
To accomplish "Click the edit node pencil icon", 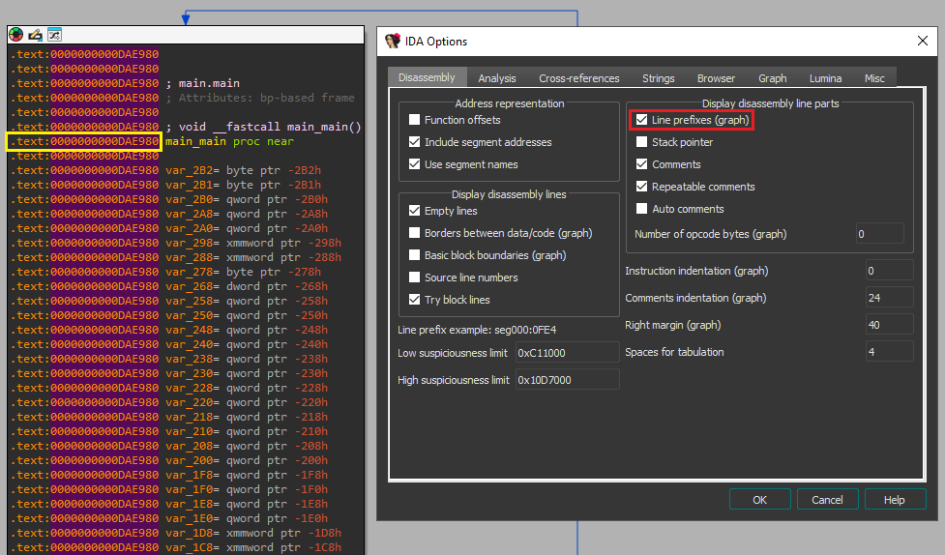I will 35,34.
